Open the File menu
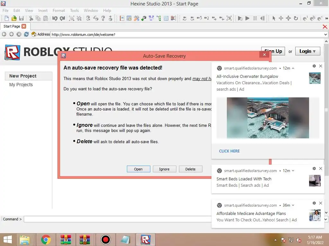 pos(5,11)
